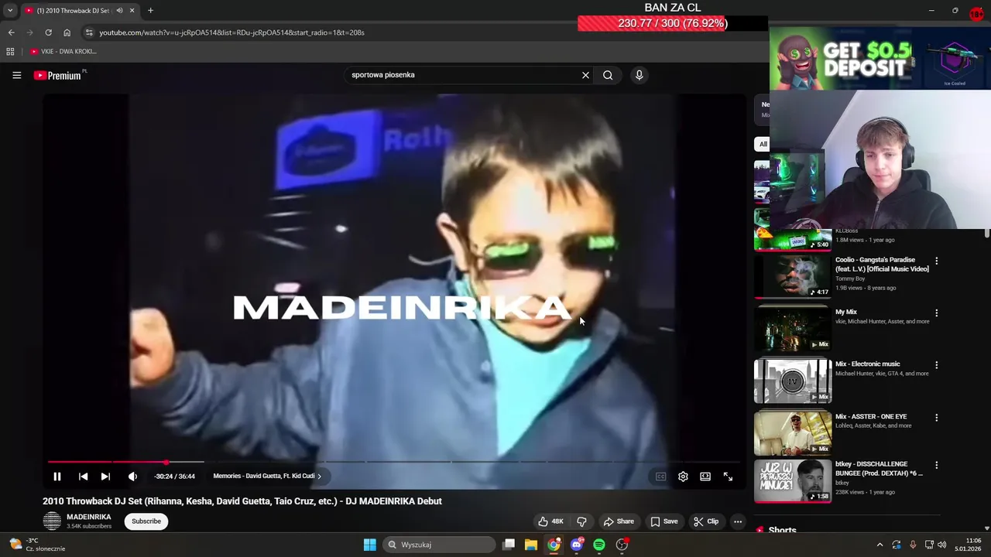991x557 pixels.
Task: View site information icon in address bar
Action: (89, 32)
